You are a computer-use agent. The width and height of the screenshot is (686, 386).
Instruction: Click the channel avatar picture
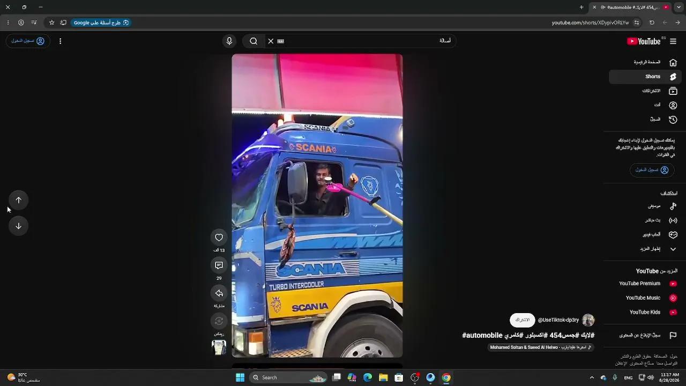tap(588, 320)
